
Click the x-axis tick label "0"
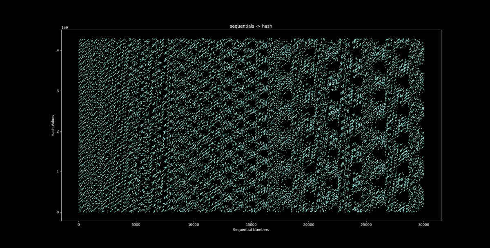click(x=79, y=224)
